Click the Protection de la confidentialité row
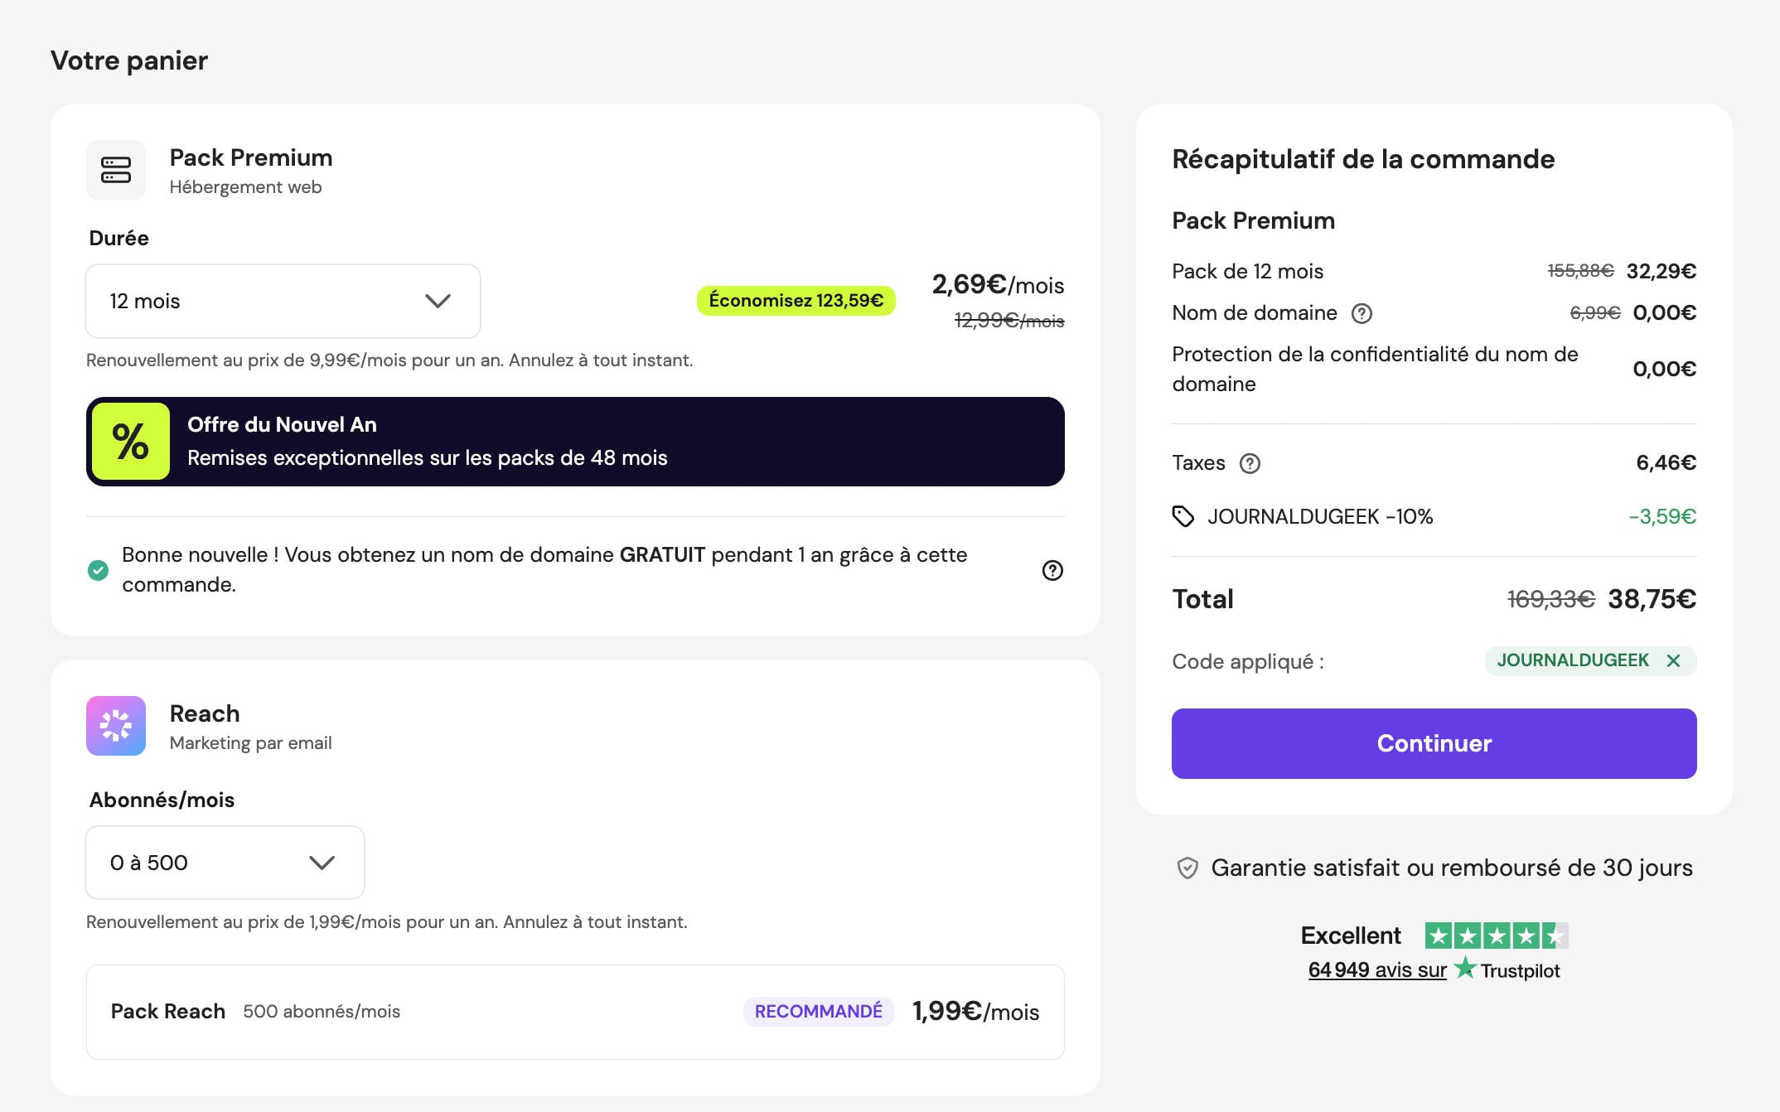Screen dimensions: 1780x1112 [x=1434, y=369]
